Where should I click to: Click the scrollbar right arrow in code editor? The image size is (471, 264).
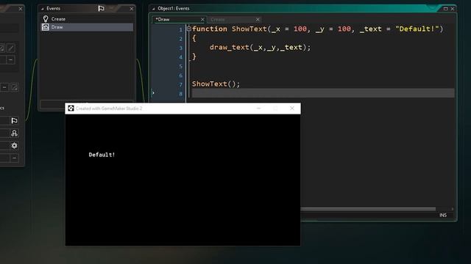453,209
